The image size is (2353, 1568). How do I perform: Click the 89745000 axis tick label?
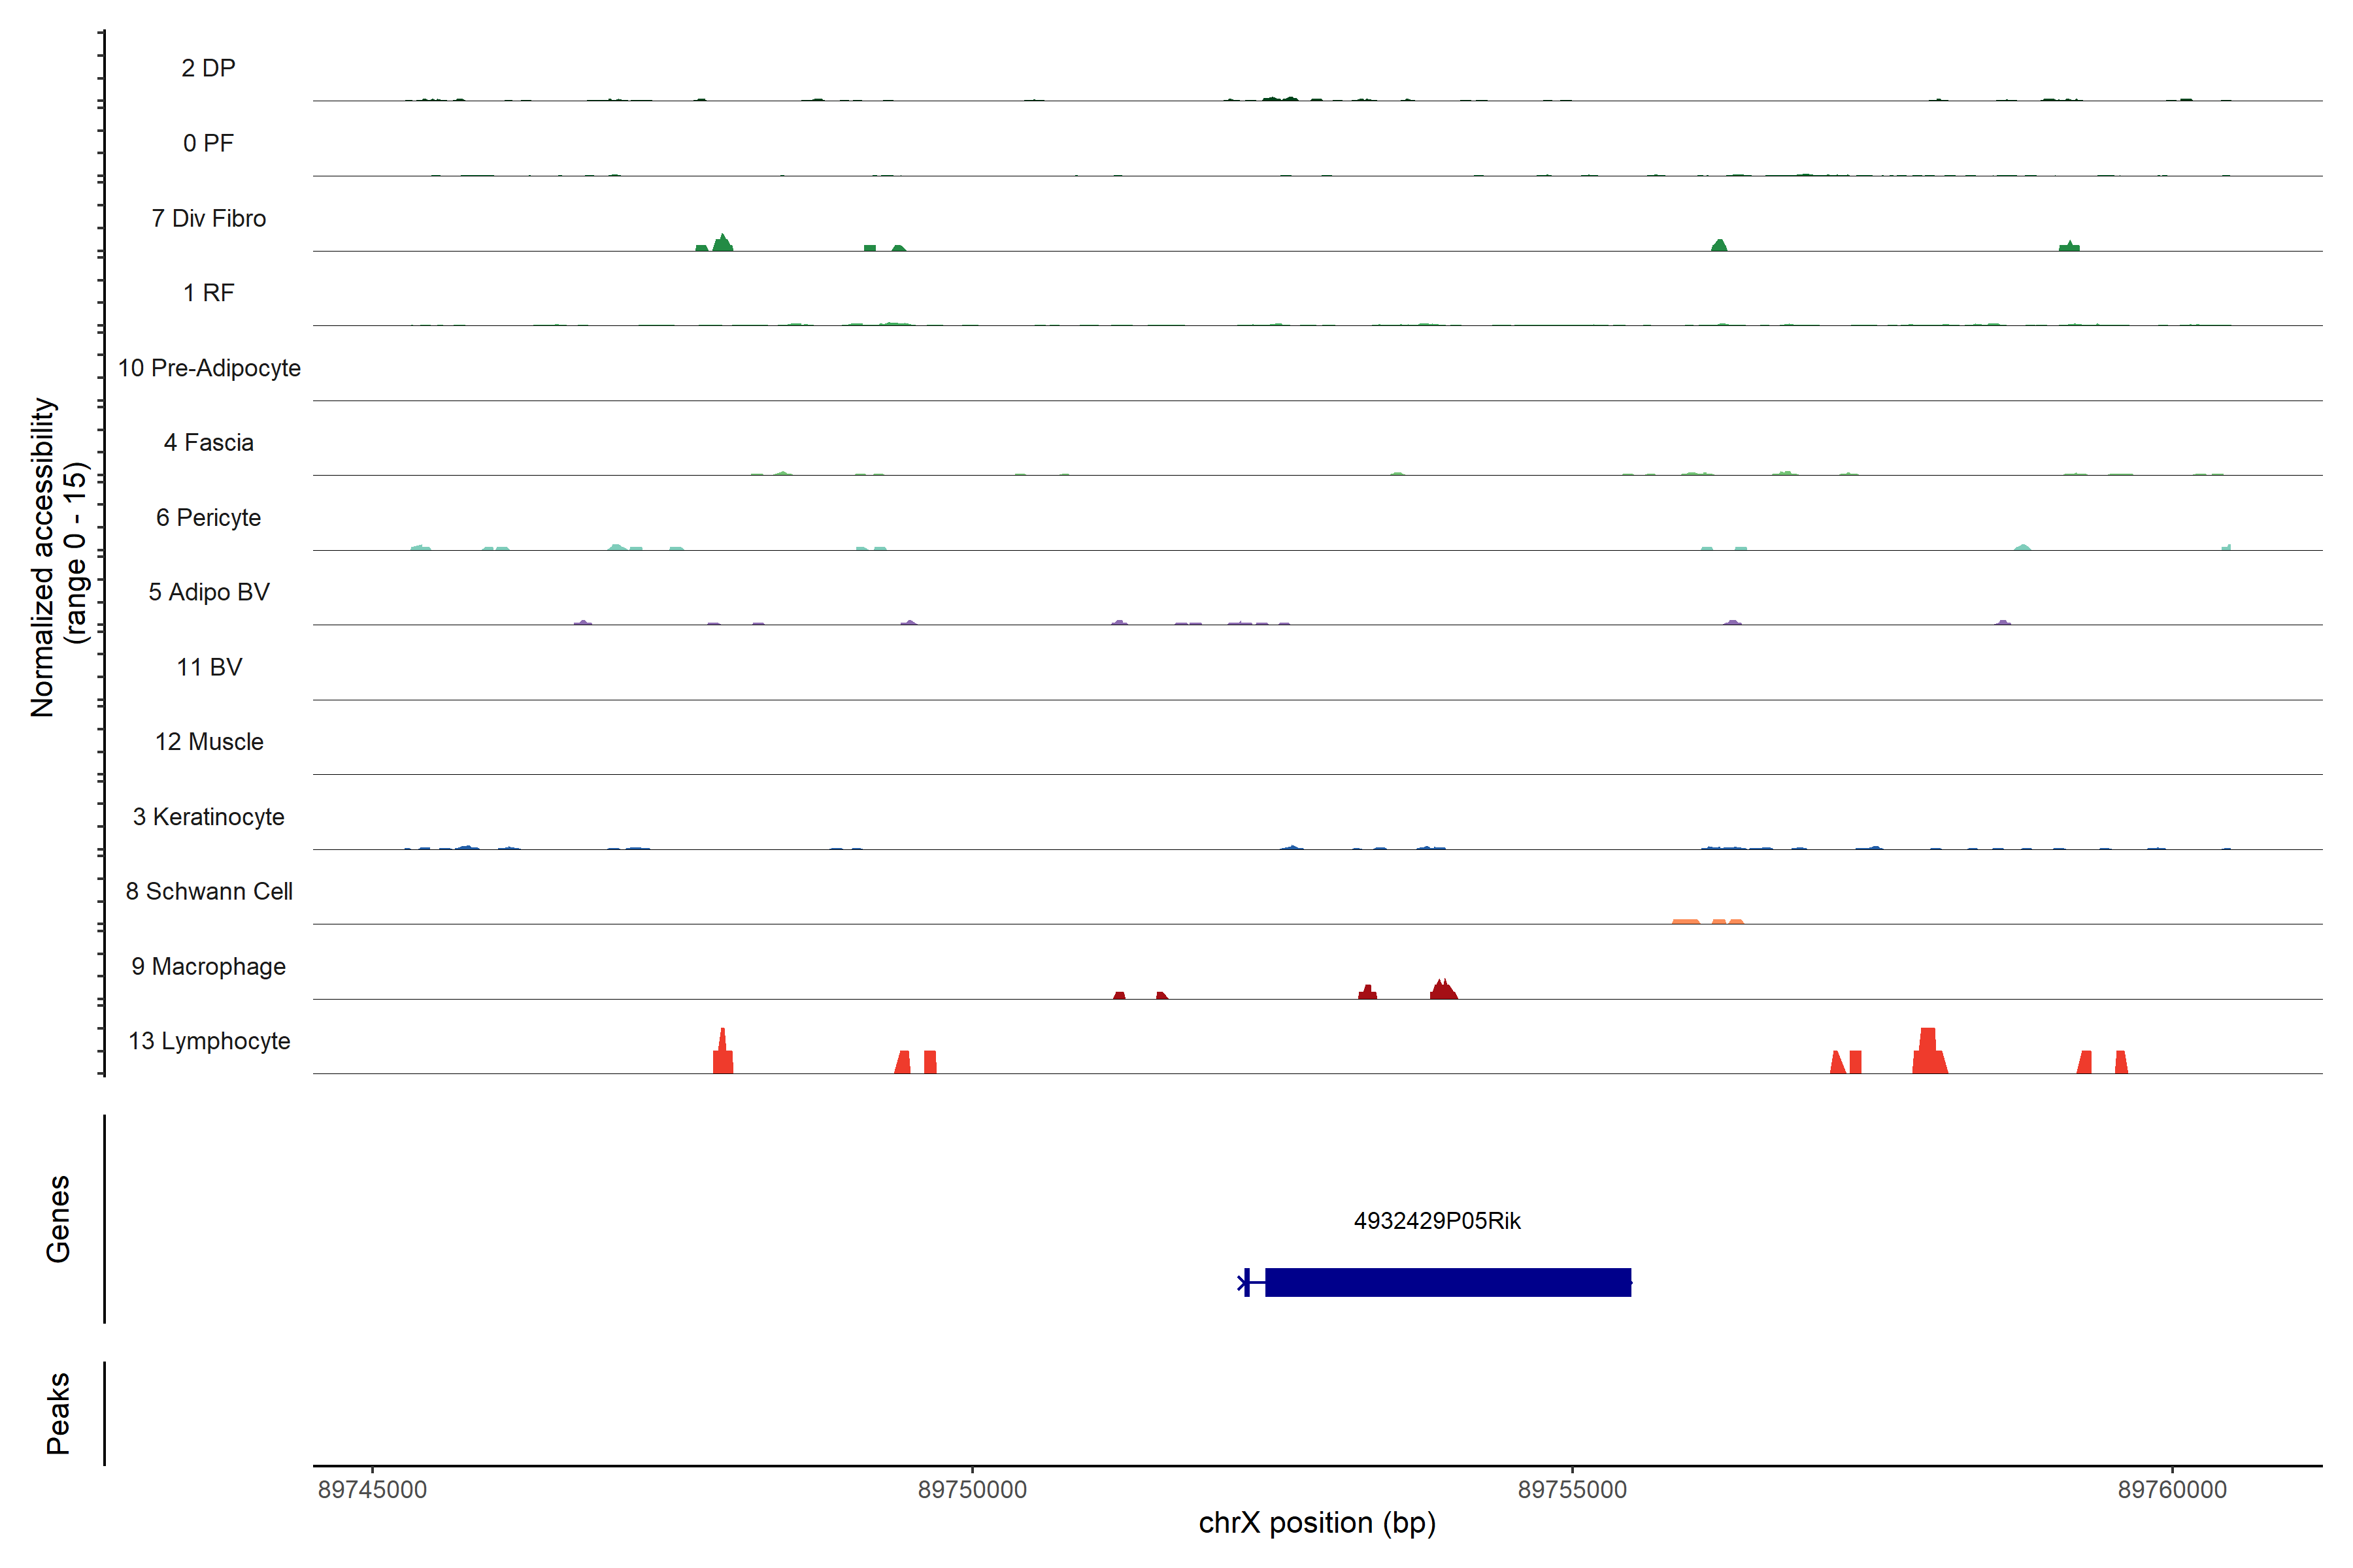(372, 1489)
